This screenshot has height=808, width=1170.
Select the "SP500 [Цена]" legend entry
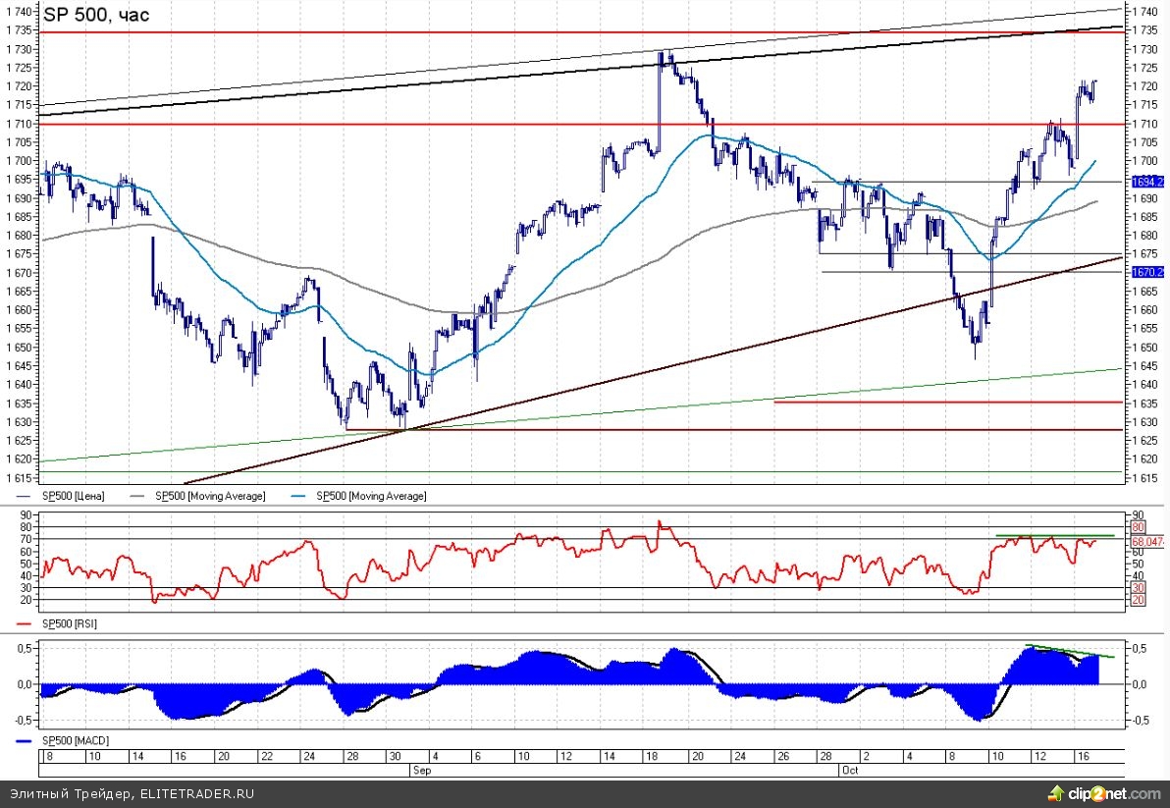tap(73, 496)
